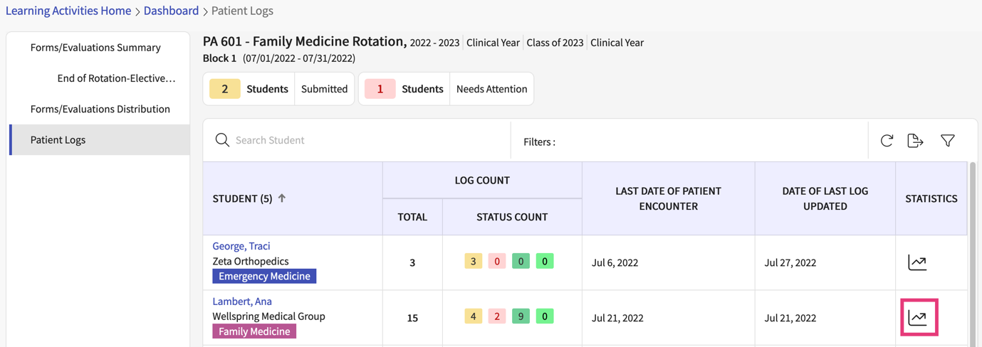Open End of Rotation-Elective sidebar item
Viewport: 982px width, 347px height.
[116, 78]
